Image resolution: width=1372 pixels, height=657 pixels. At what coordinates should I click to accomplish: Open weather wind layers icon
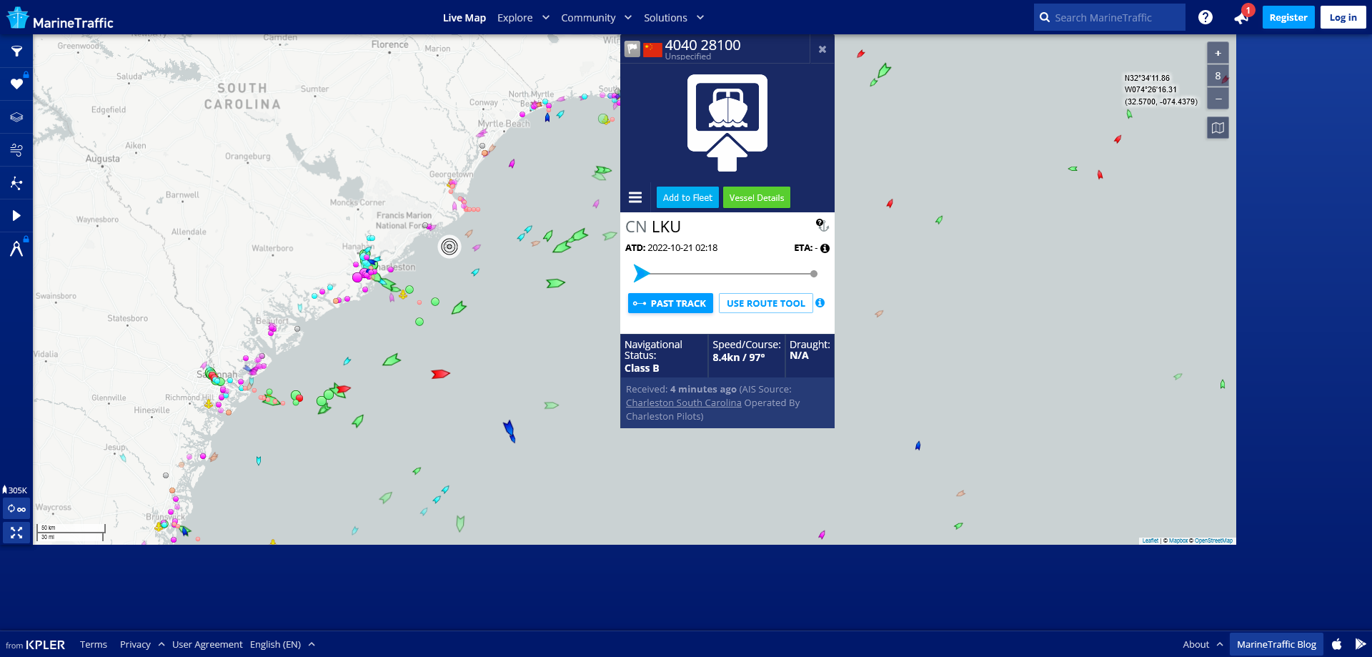(16, 150)
